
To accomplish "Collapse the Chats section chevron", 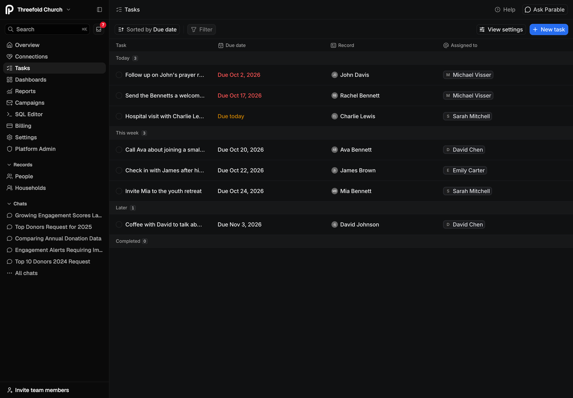I will (9, 204).
